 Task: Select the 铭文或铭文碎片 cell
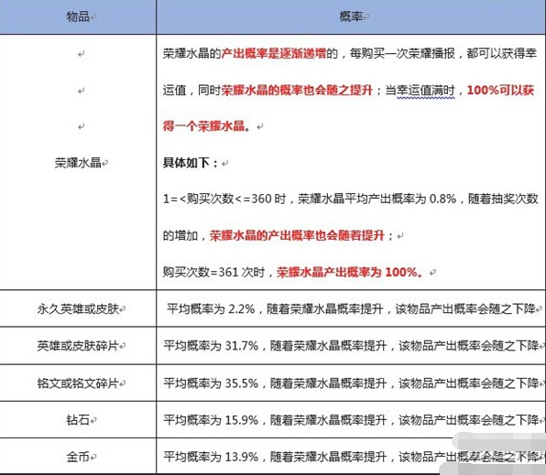pyautogui.click(x=78, y=383)
